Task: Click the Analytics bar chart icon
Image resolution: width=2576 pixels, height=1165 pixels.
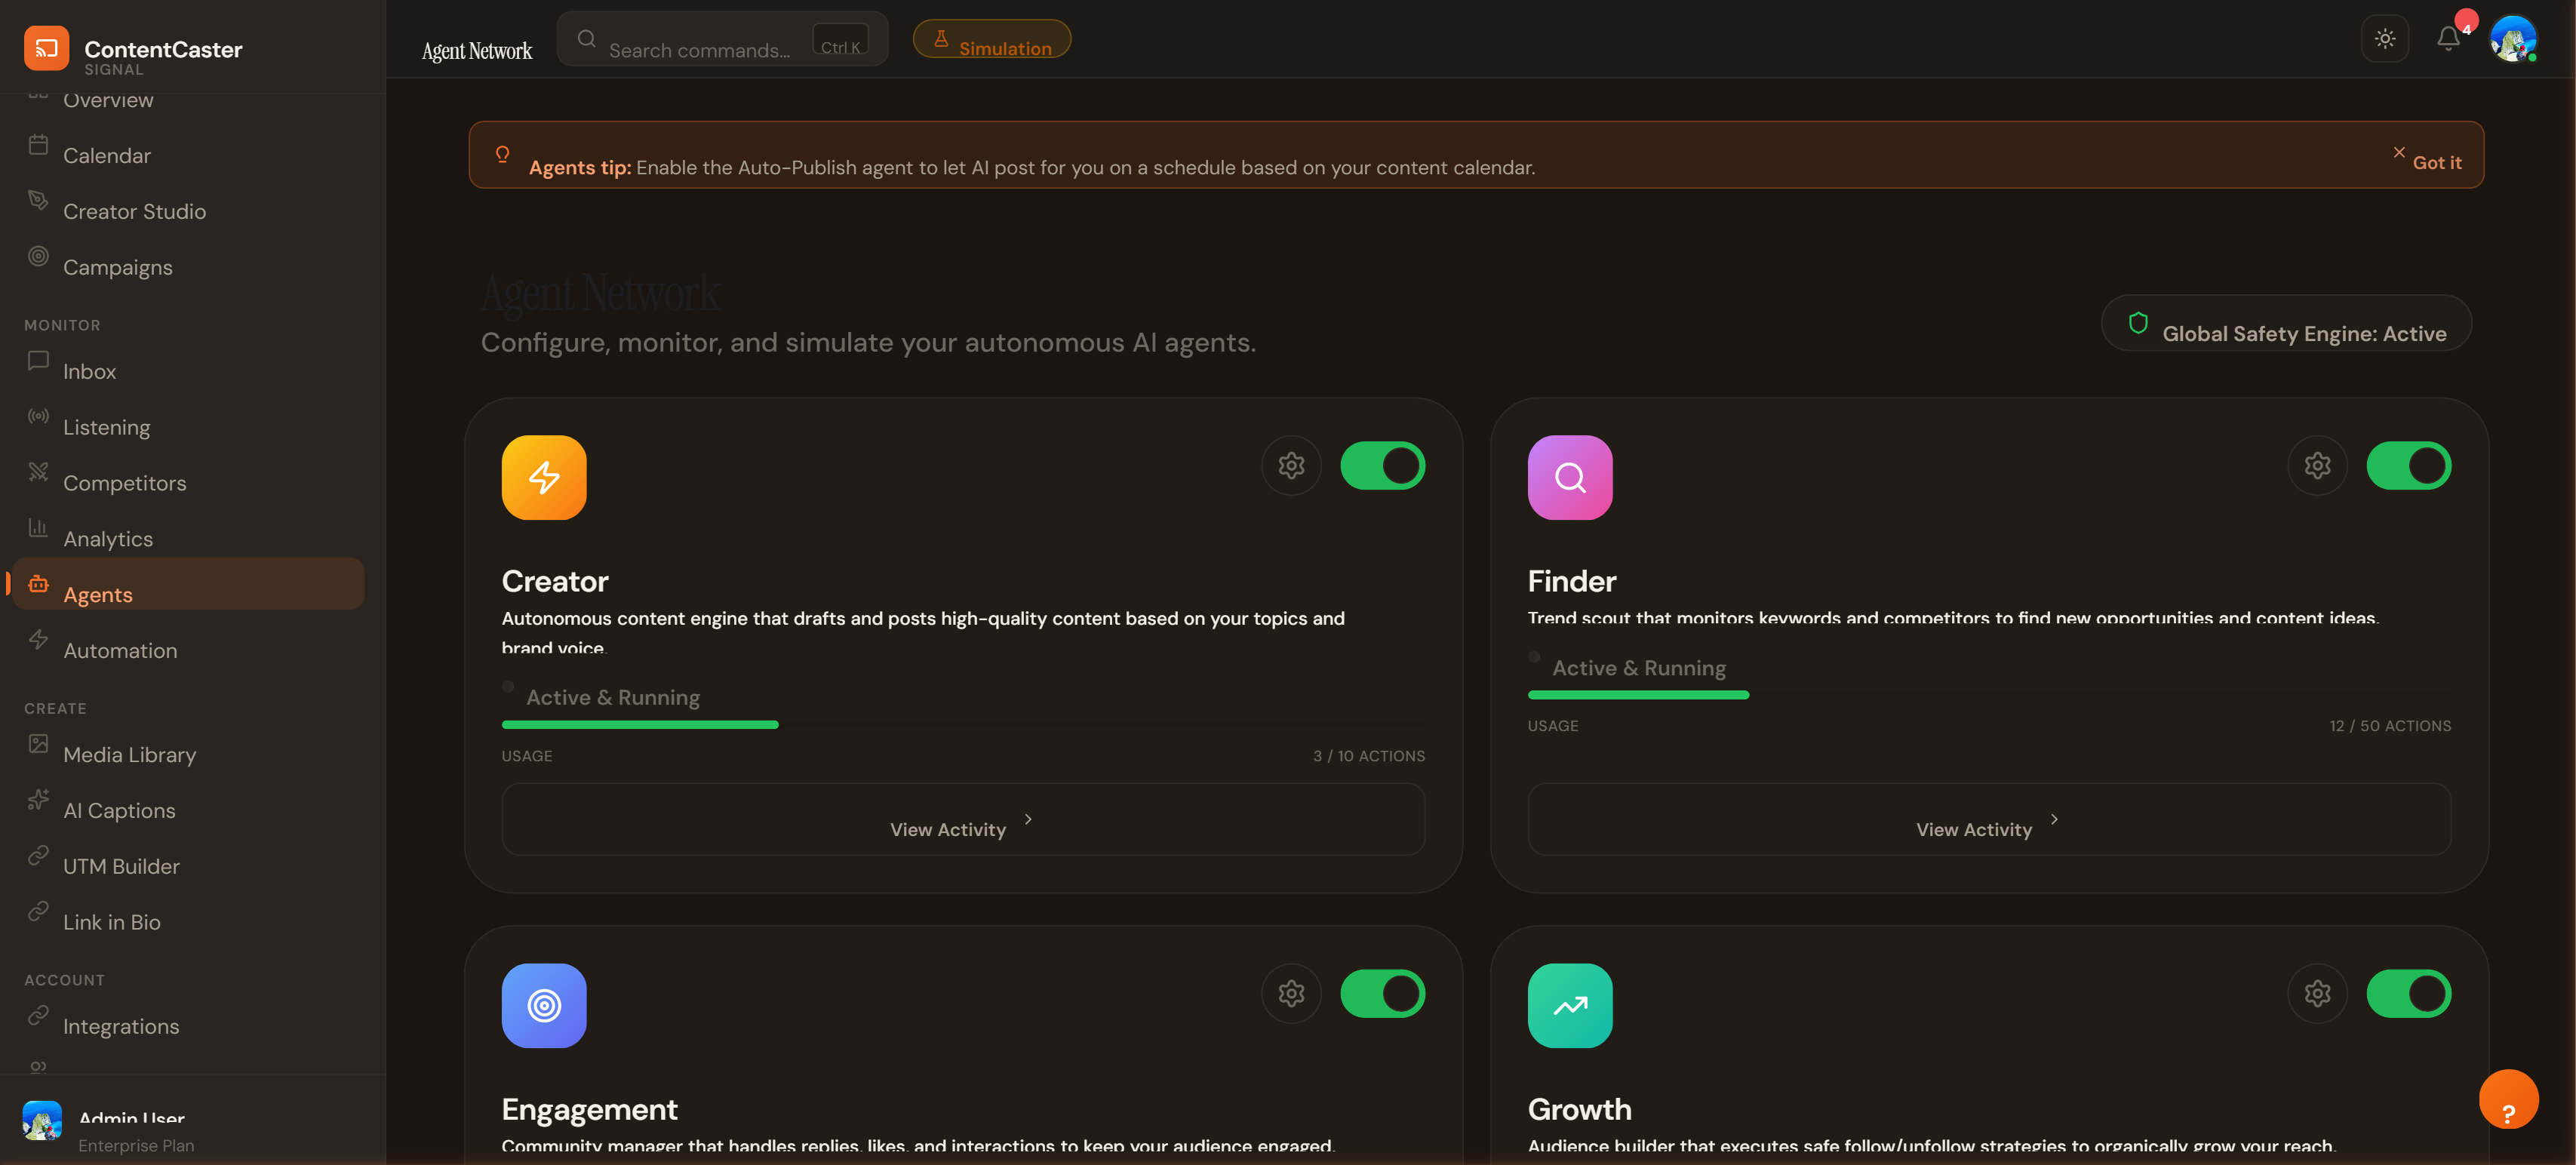Action: 38,528
